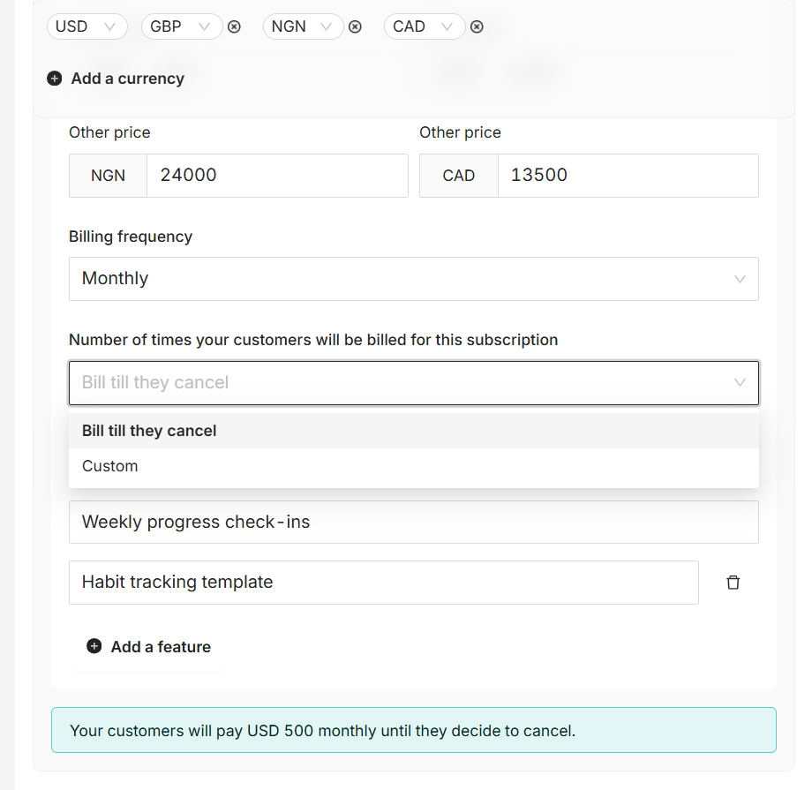Open the Billing frequency Monthly dropdown
Viewport: 812px width, 790px height.
[x=414, y=279]
